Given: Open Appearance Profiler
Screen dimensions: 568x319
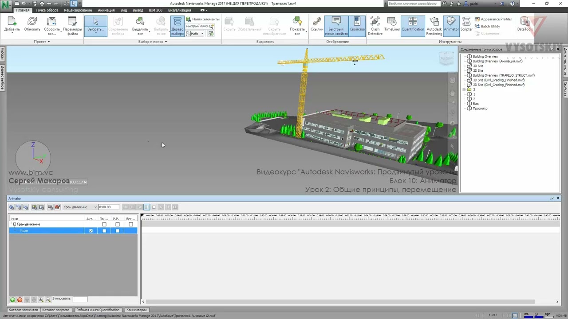Looking at the screenshot, I should coord(493,19).
